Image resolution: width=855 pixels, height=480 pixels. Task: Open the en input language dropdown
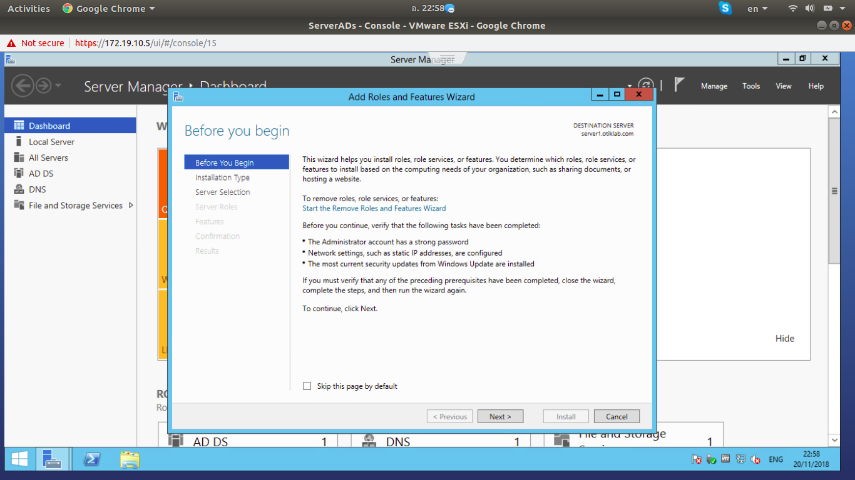(757, 9)
